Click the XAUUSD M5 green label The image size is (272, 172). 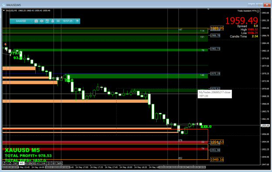tap(22, 150)
